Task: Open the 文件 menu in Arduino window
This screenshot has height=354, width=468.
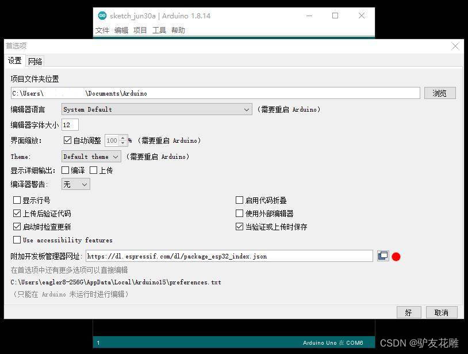Action: click(x=102, y=30)
